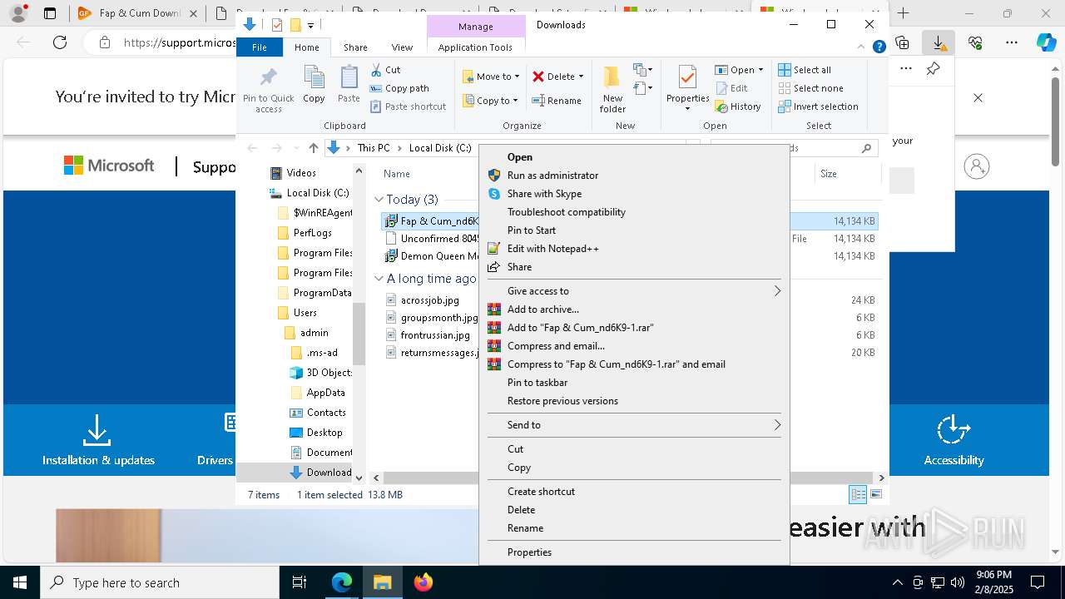Screen dimensions: 1065x599
Task: Open Move to dropdown in ribbon
Action: [491, 77]
